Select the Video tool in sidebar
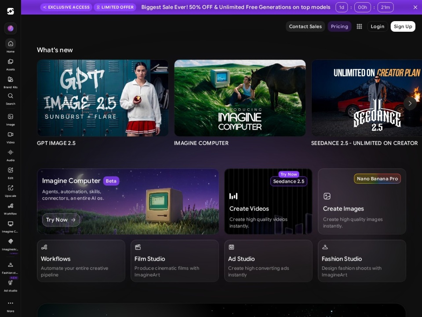 point(11,137)
